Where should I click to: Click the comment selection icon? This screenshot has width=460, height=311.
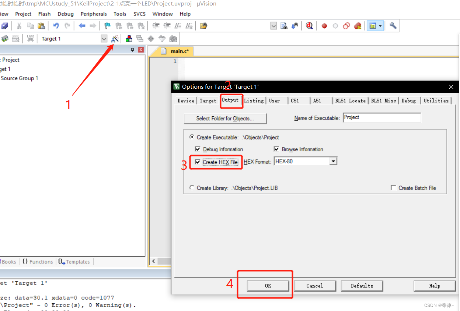point(178,26)
